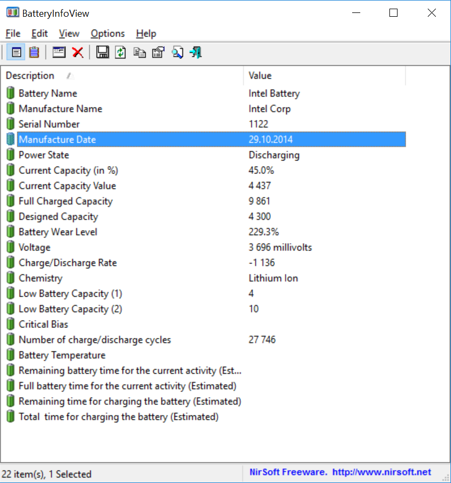Screen dimensions: 451x483
Task: Click battery icon beside Battery Name
Action: pos(10,93)
